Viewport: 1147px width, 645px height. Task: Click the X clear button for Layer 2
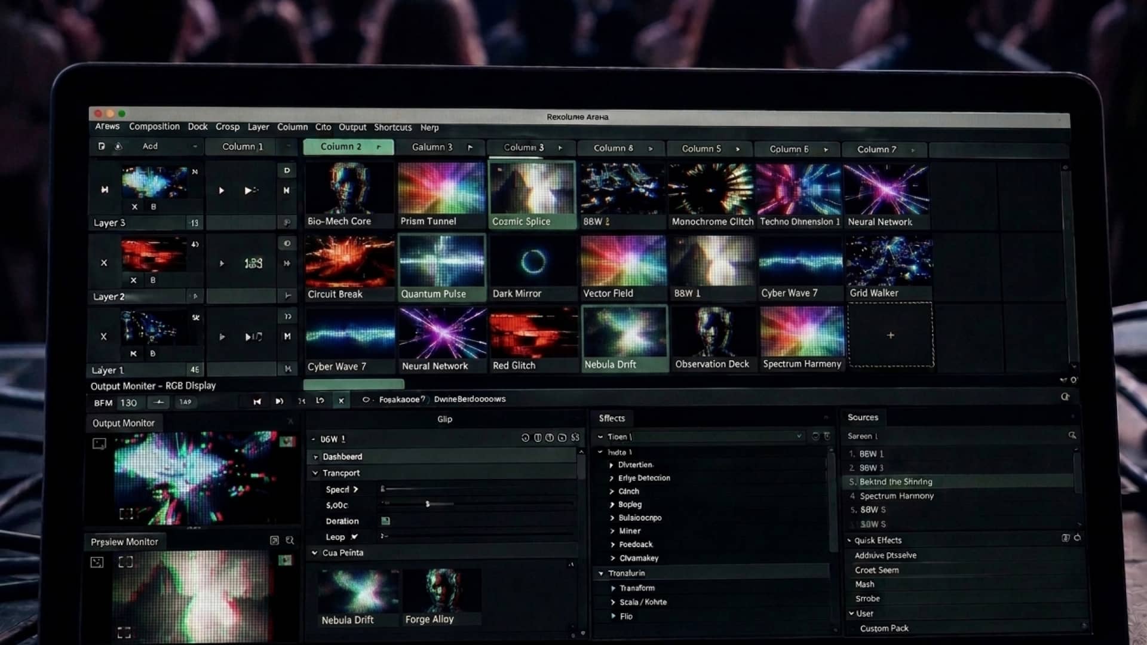(104, 263)
